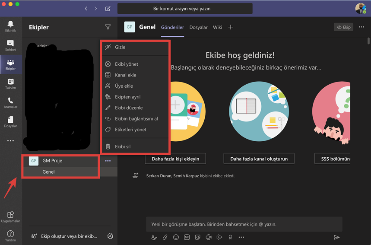Screen dimensions: 371x245
Task: Select the Ekipler teams sidebar icon
Action: [x=10, y=65]
